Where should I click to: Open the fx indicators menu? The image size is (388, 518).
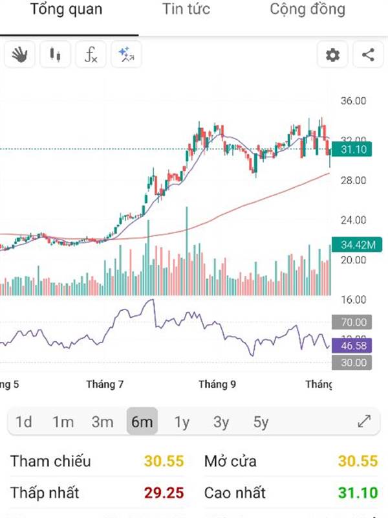[91, 55]
